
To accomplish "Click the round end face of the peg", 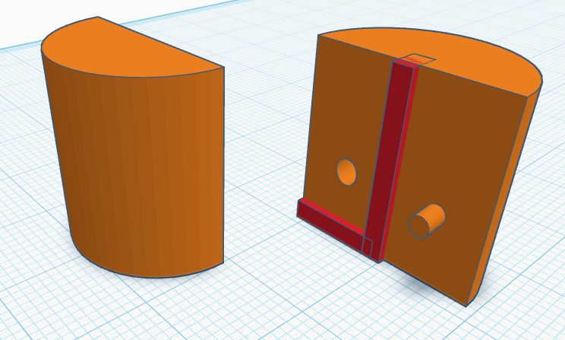I will (418, 226).
